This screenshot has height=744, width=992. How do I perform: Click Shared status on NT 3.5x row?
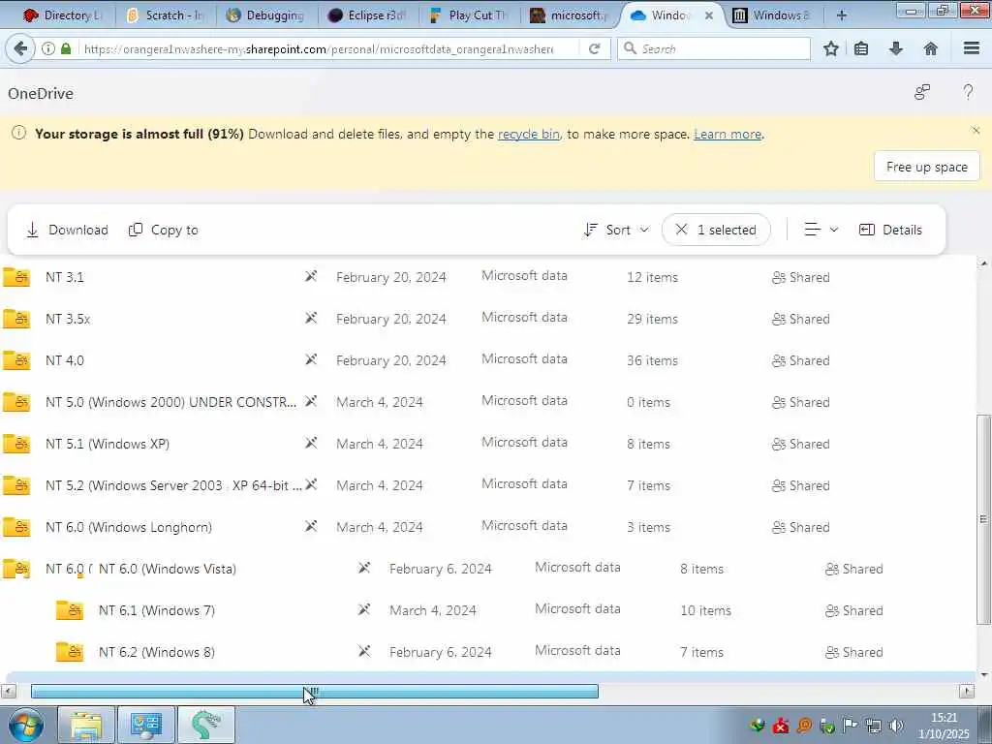coord(801,319)
